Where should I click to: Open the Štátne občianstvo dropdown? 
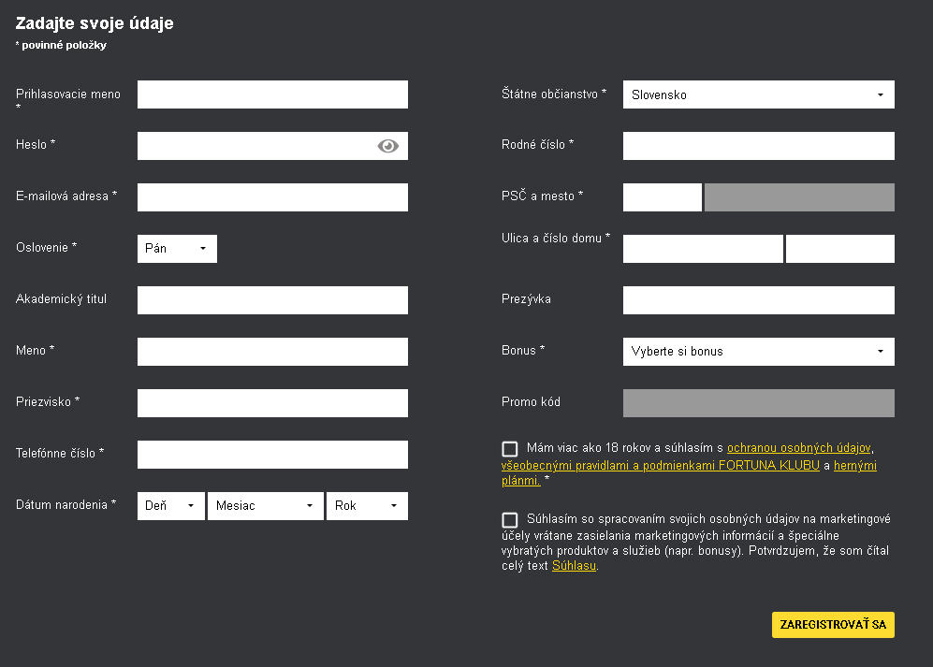pyautogui.click(x=759, y=94)
